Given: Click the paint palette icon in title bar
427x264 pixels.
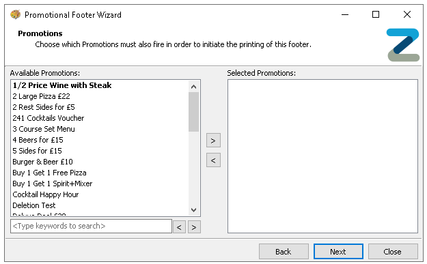Looking at the screenshot, I should [x=16, y=14].
